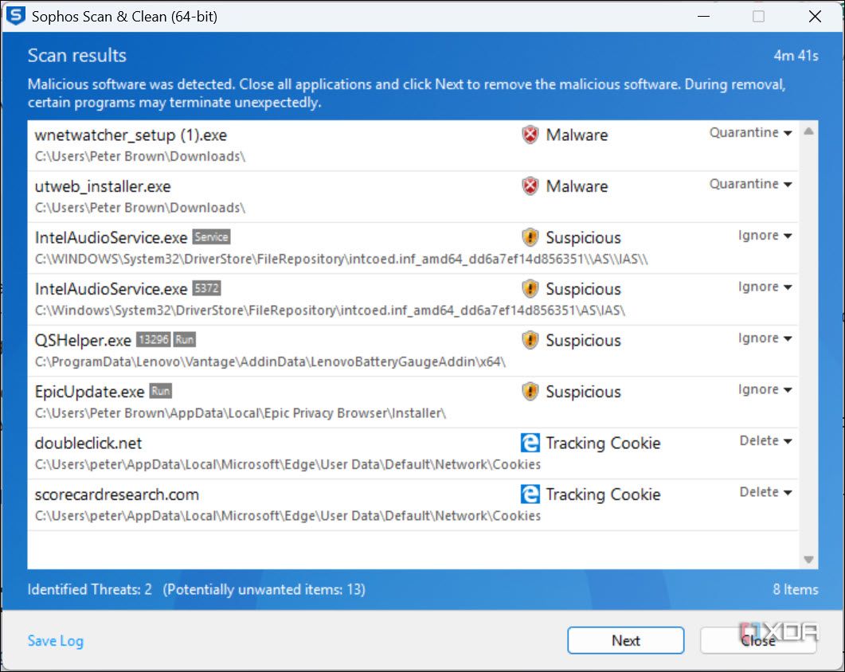Click the Close button
Image resolution: width=845 pixels, height=672 pixels.
[x=757, y=640]
